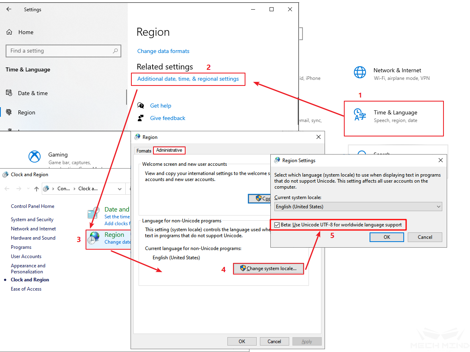470x352 pixels.
Task: Open Change data formats link
Action: (x=163, y=51)
